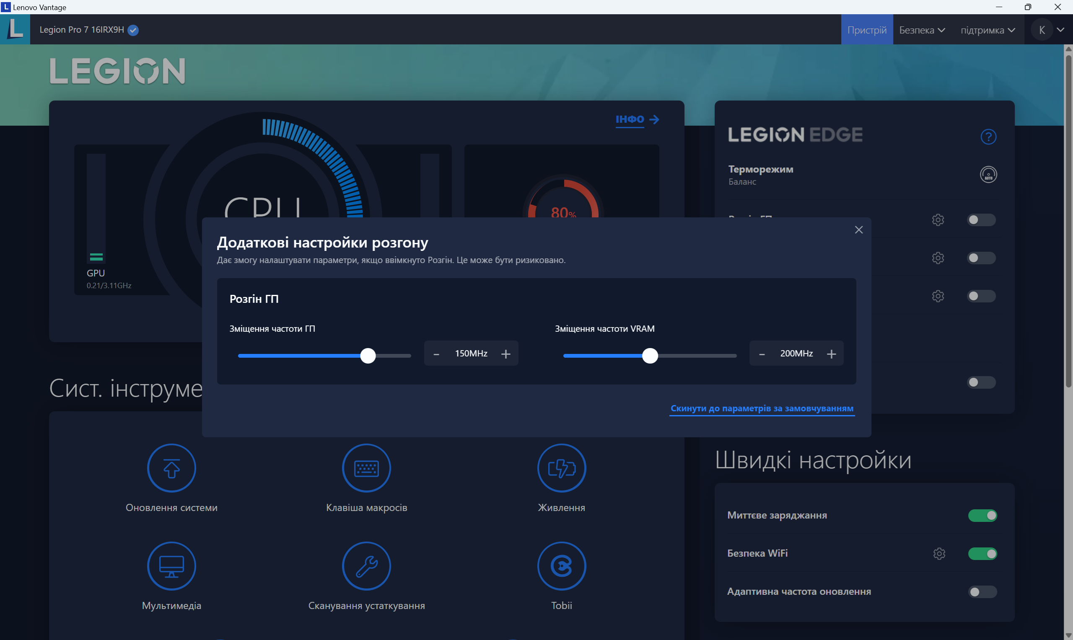
Task: Decrease VRAM frequency offset with minus
Action: (762, 354)
